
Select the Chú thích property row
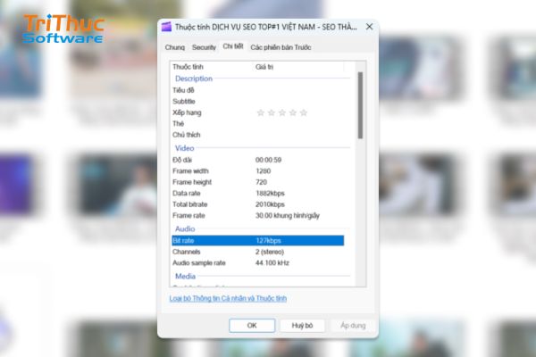[258, 135]
